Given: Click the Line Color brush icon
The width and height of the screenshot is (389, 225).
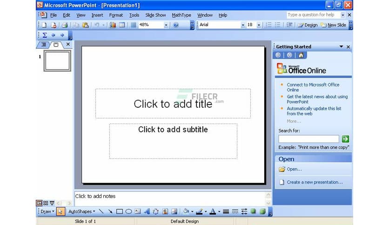Looking at the screenshot, I should click(x=199, y=212).
